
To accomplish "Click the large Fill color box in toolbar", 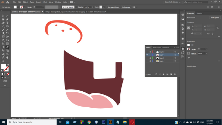I will [x=3, y=66].
